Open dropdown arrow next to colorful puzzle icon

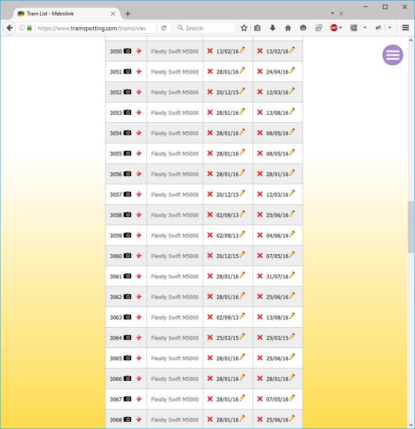tap(365, 28)
